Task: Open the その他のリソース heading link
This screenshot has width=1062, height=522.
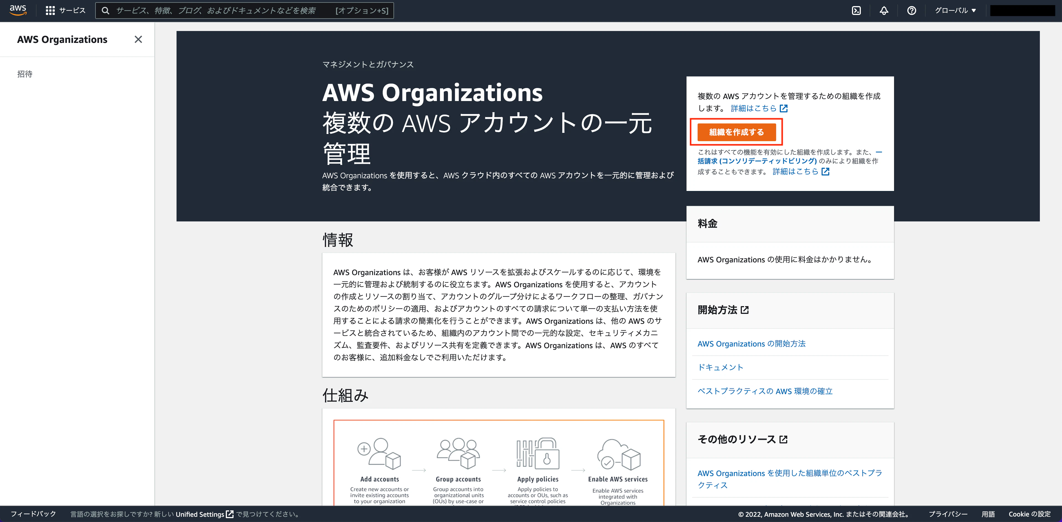Action: coord(742,440)
